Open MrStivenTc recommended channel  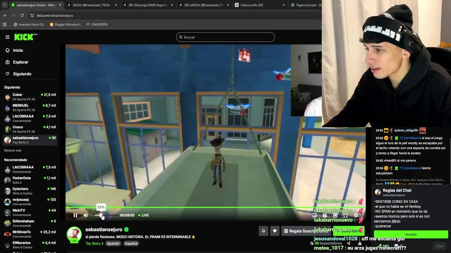pyautogui.click(x=30, y=234)
